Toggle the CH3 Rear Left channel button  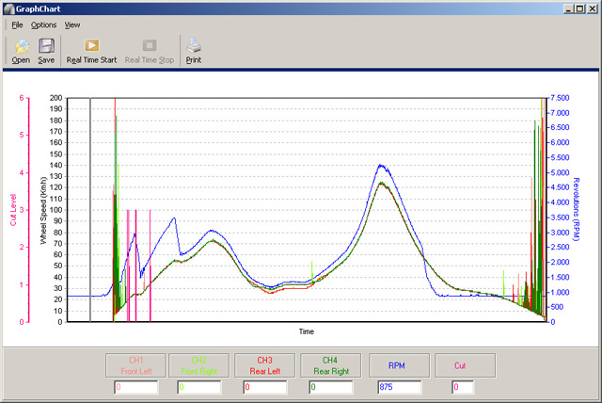point(265,365)
